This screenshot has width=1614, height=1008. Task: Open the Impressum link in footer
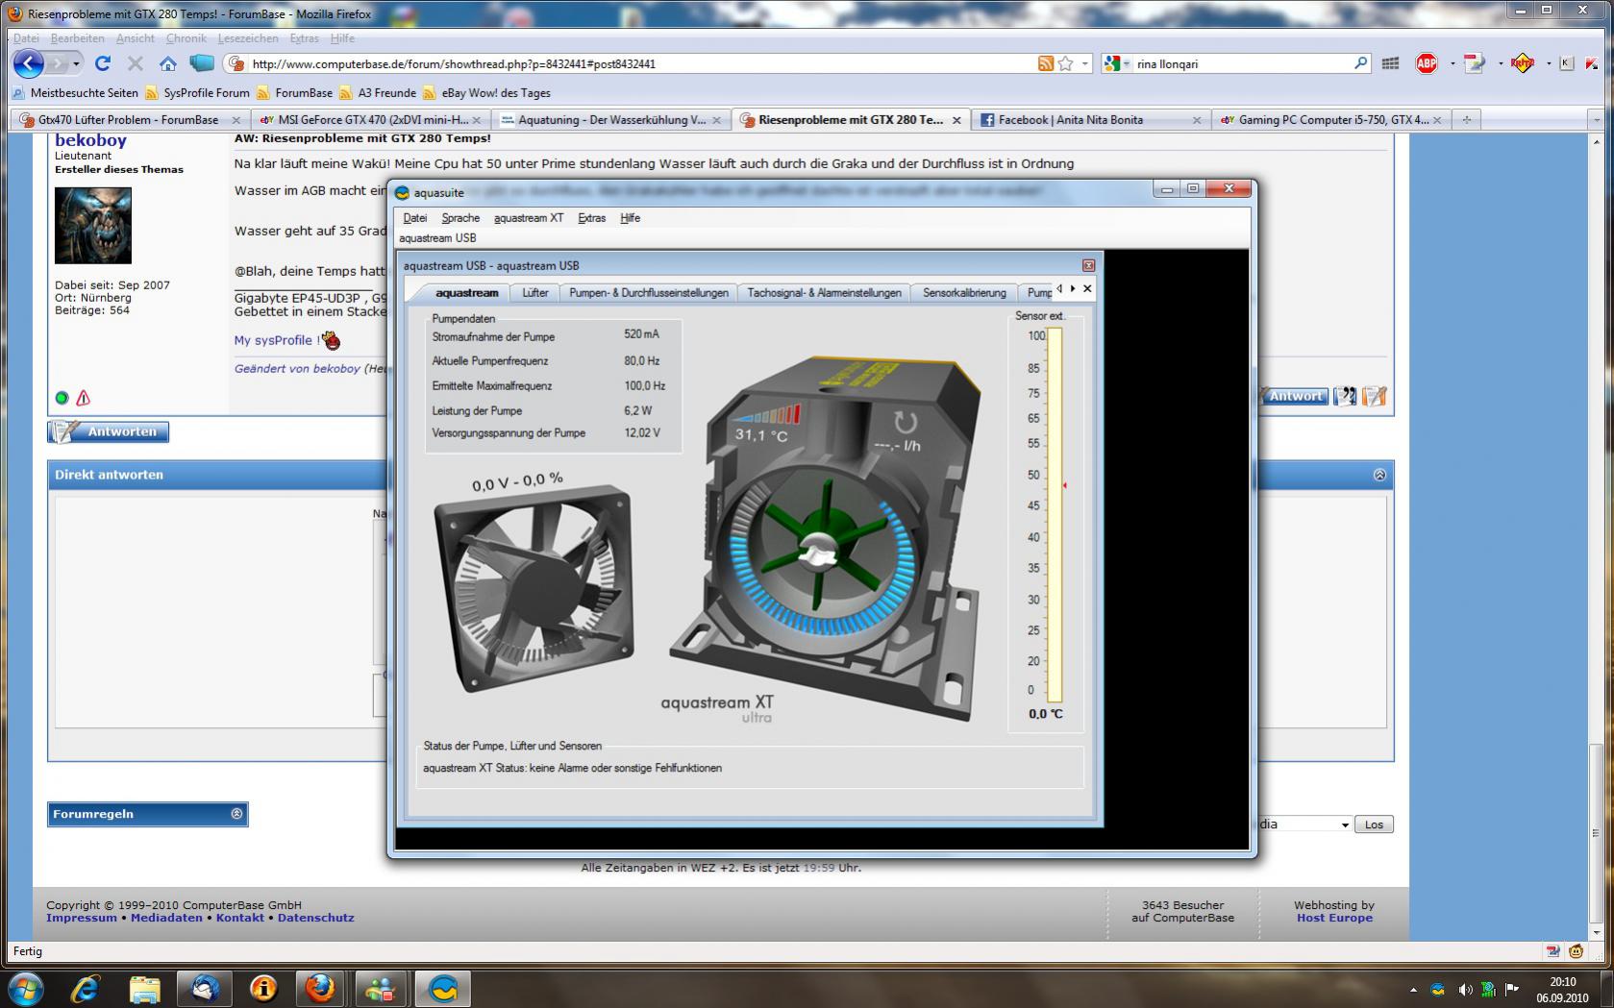82,918
